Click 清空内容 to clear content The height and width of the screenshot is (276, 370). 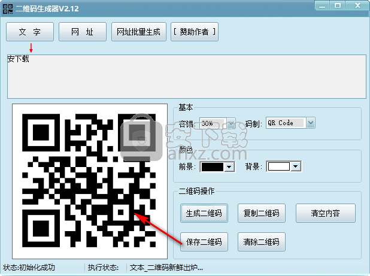(326, 213)
